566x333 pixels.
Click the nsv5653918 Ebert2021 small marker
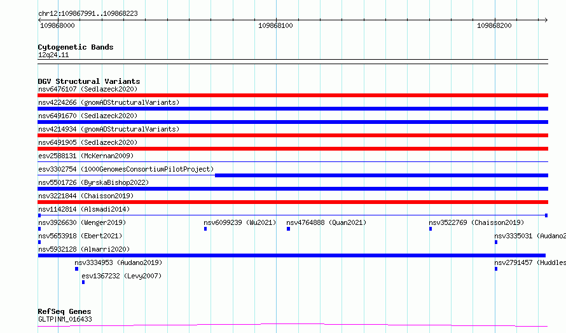(39, 242)
